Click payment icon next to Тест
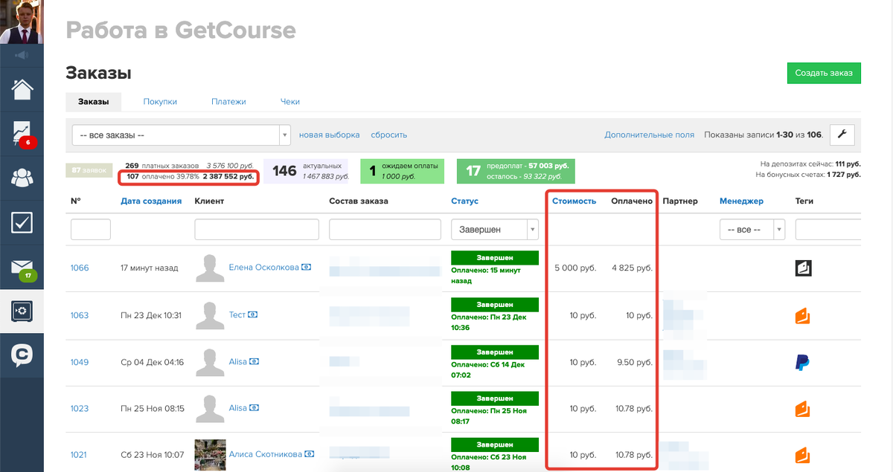 [253, 314]
